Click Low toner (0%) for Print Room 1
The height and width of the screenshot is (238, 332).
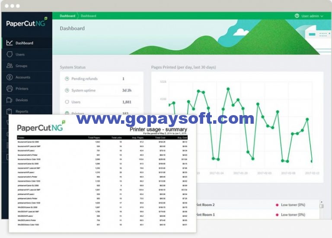pyautogui.click(x=293, y=215)
